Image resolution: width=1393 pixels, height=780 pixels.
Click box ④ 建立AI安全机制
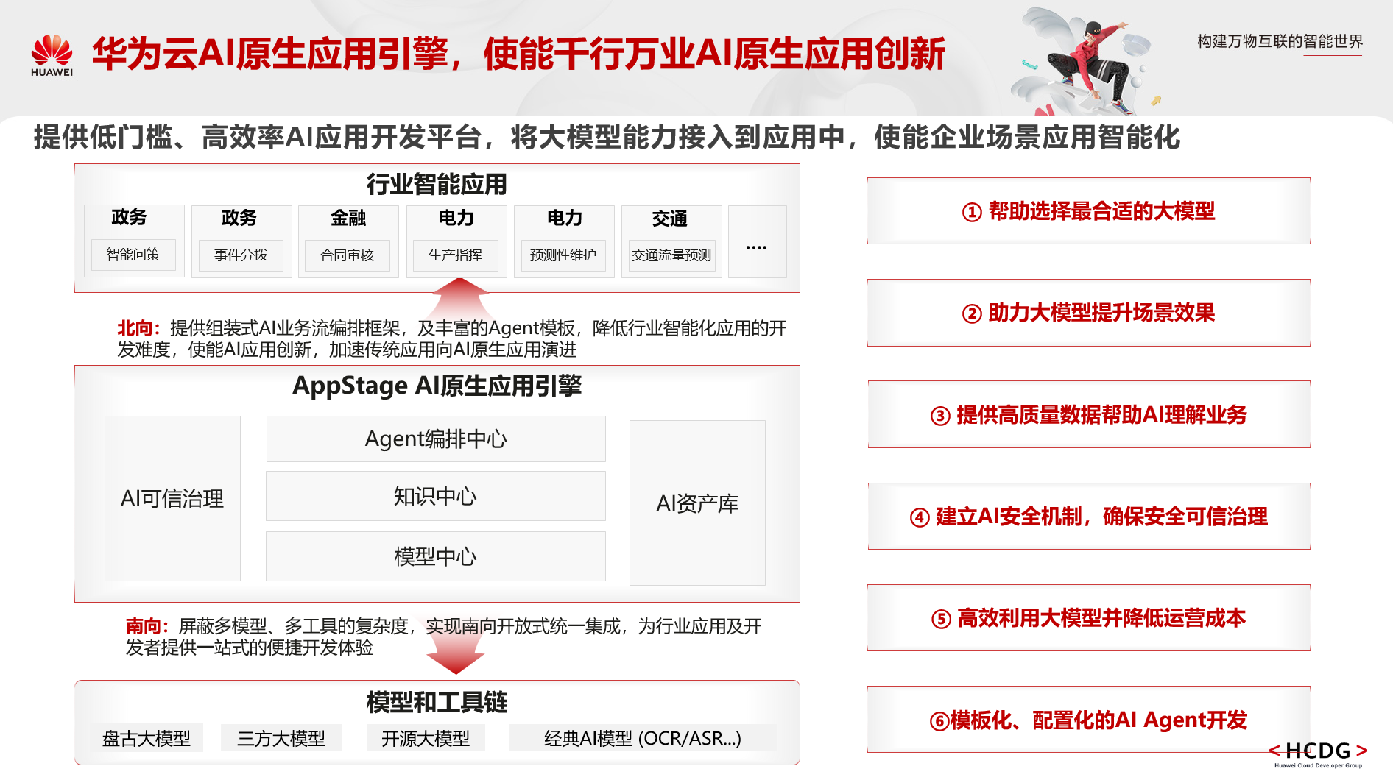click(1089, 516)
